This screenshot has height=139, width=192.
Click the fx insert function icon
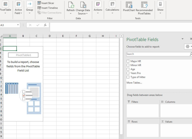pyautogui.click(x=45, y=25)
